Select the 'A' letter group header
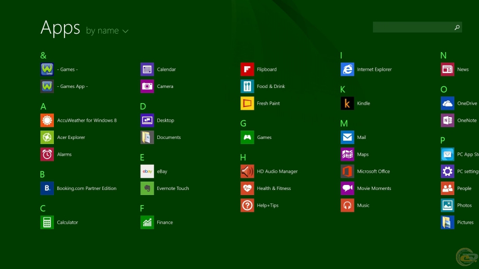 coord(43,106)
